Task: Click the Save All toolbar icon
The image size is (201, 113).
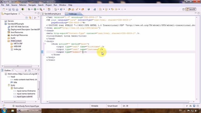Action: (13, 9)
